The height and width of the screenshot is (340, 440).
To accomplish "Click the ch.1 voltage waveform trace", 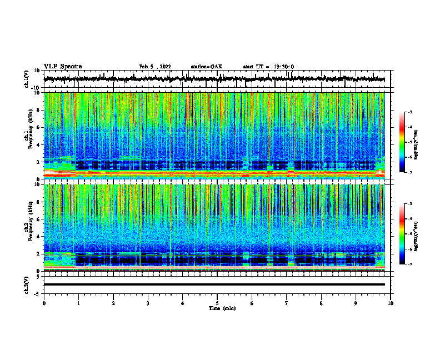I will point(214,79).
